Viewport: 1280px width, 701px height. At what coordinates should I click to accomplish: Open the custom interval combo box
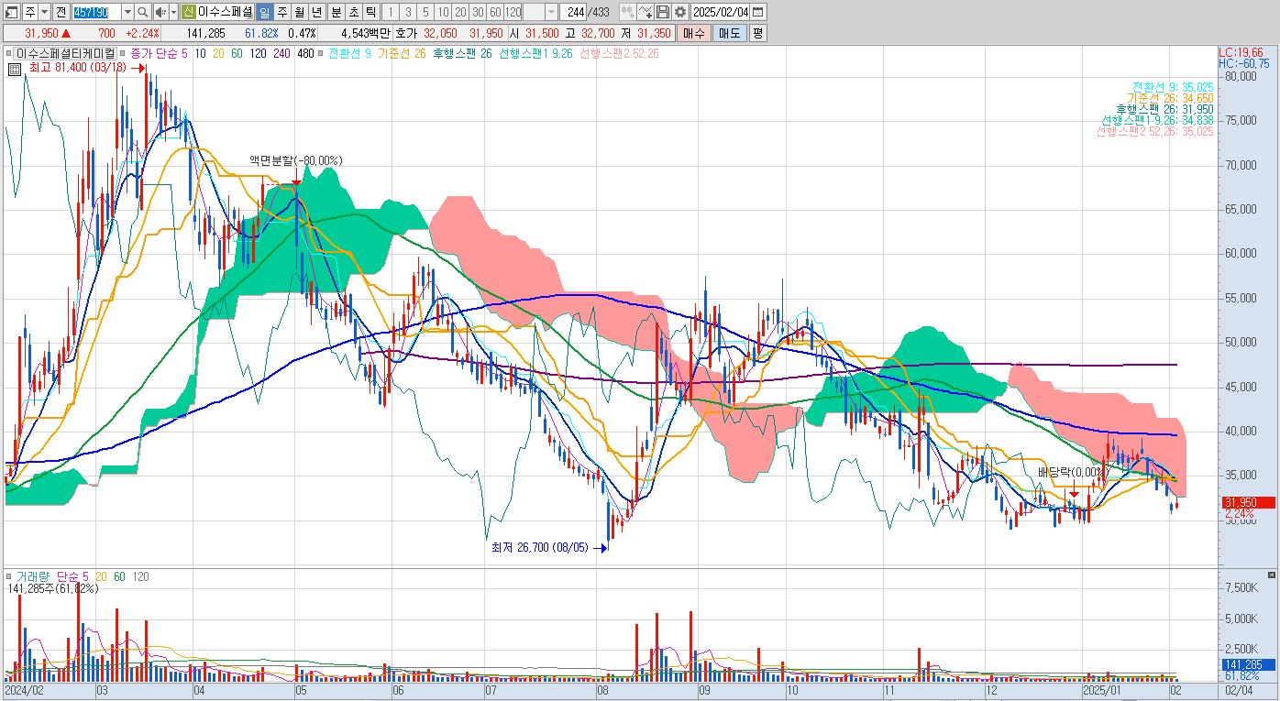point(540,12)
